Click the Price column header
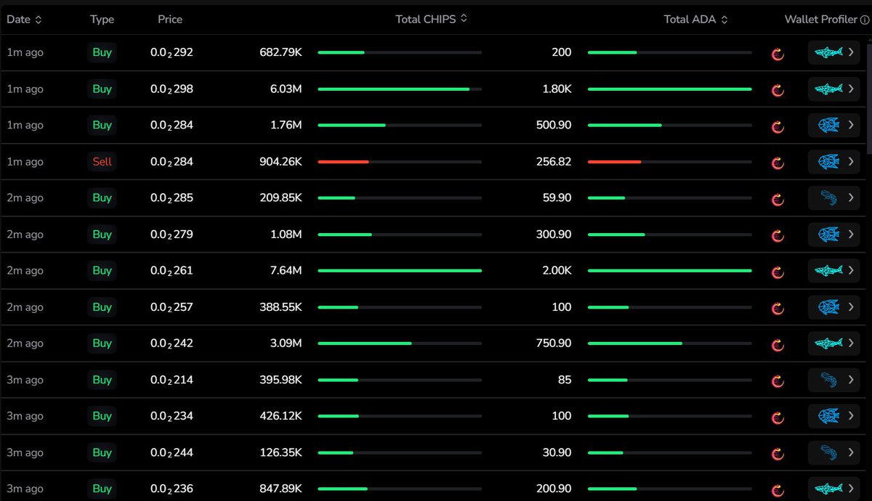Viewport: 872px width, 501px height. point(170,20)
